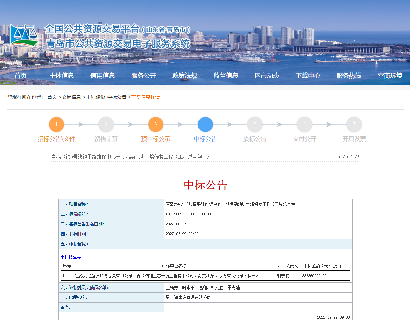Click 工程建设-中标公告 breadcrumb link
410x320 pixels.
[x=106, y=97]
